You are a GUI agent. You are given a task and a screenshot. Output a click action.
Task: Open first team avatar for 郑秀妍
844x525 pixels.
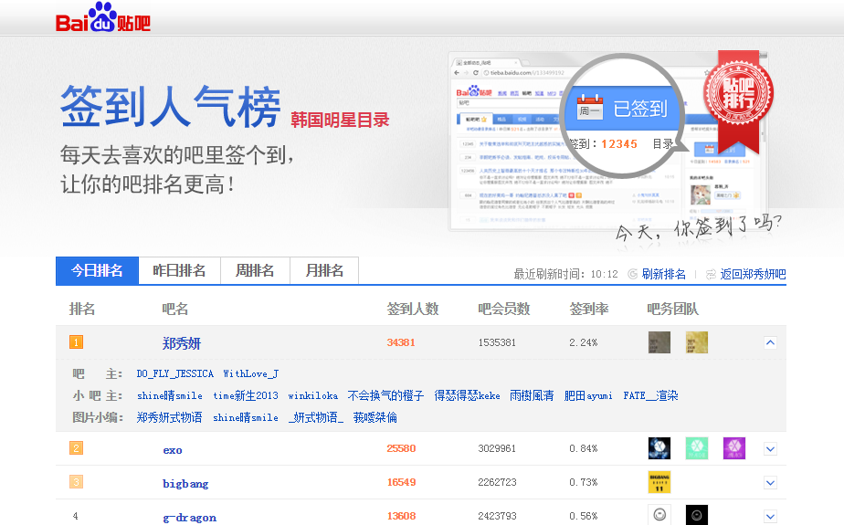659,342
